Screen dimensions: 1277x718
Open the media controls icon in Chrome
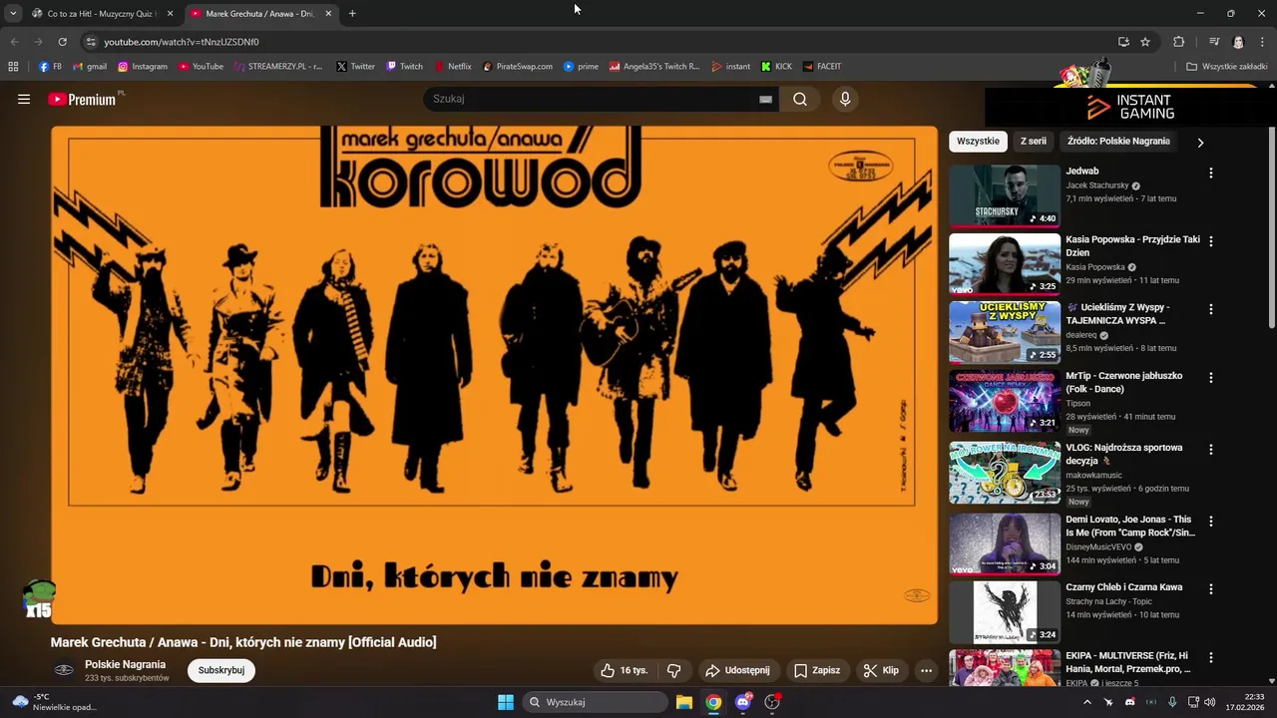pyautogui.click(x=1214, y=42)
